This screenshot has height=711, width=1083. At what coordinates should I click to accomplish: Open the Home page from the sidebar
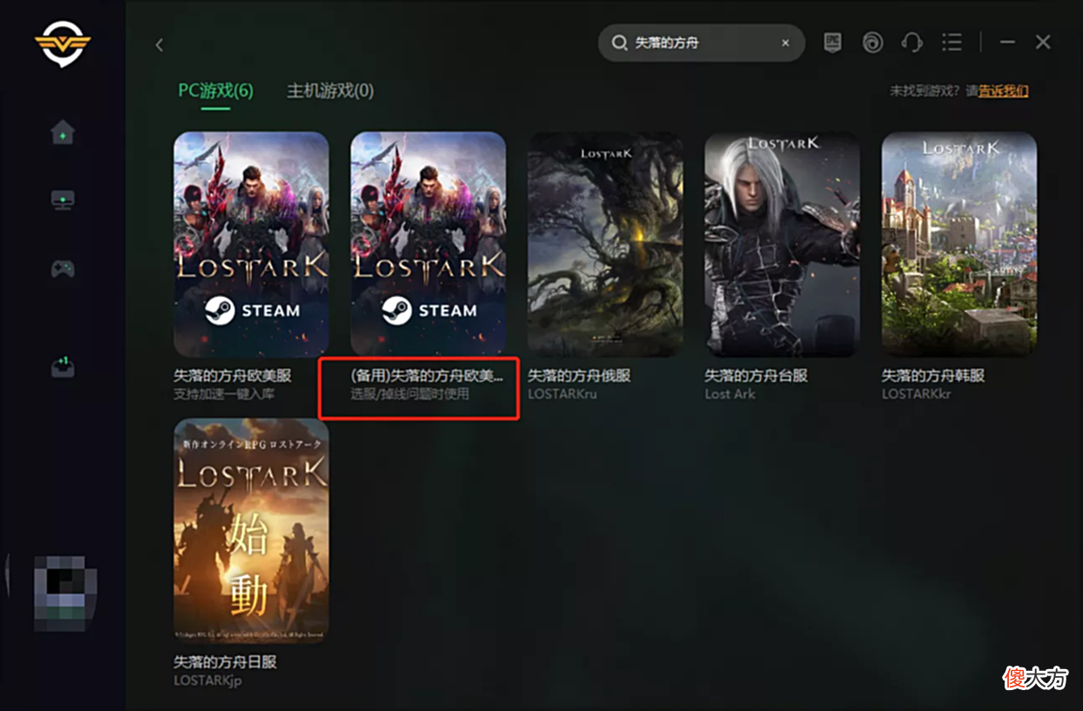click(63, 132)
